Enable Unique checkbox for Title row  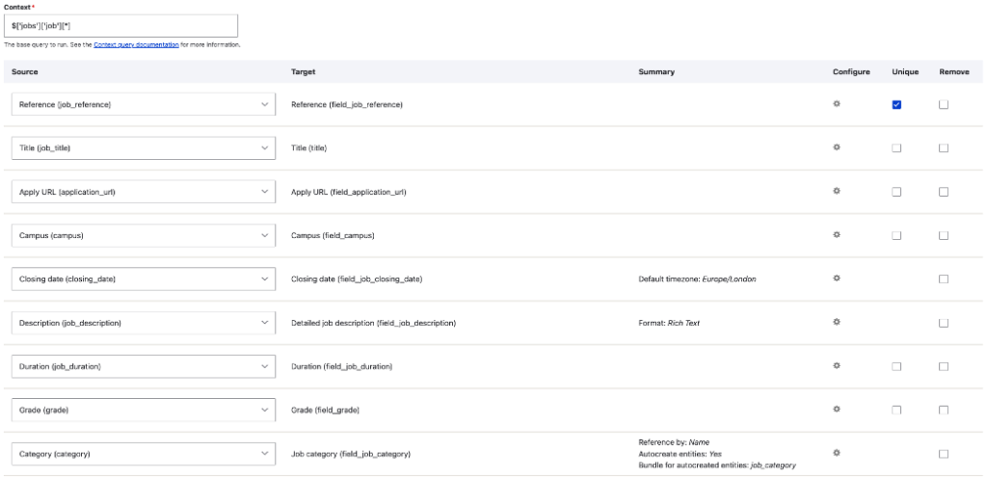click(896, 147)
